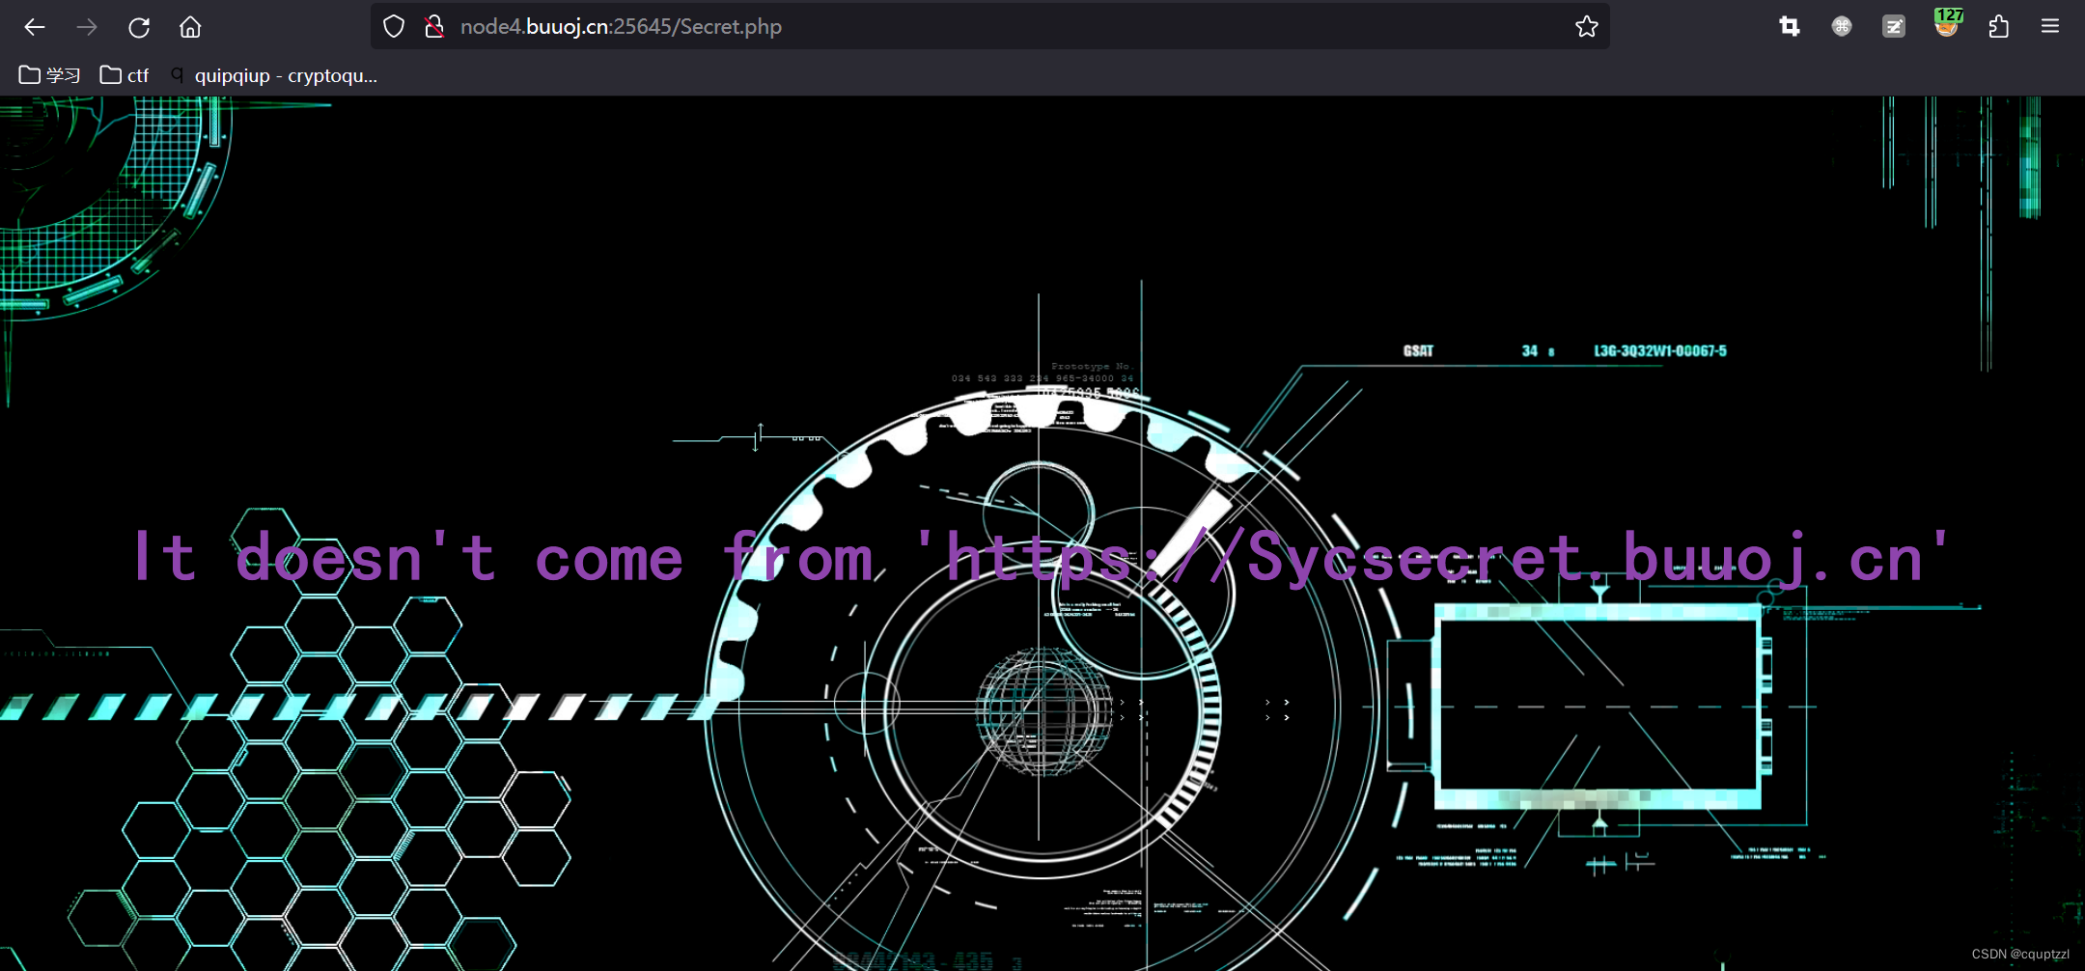Viewport: 2085px width, 971px height.
Task: Toggle the enhanced tracking protection shield
Action: (394, 26)
